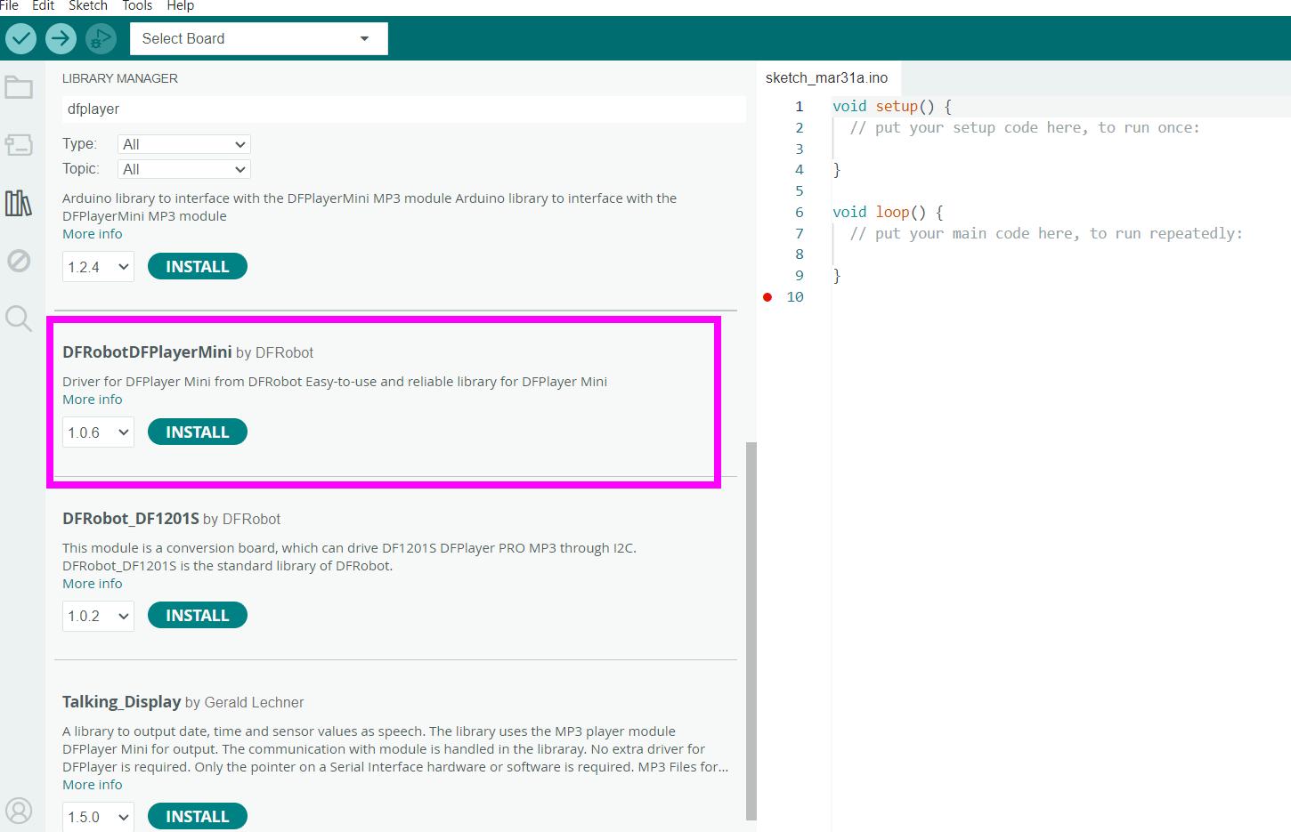Open More info for DFRobot_DF1201S

(93, 584)
